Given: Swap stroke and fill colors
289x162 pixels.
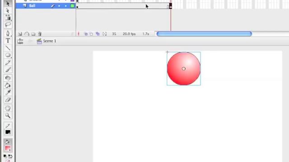Looking at the screenshot, I should tap(10, 156).
